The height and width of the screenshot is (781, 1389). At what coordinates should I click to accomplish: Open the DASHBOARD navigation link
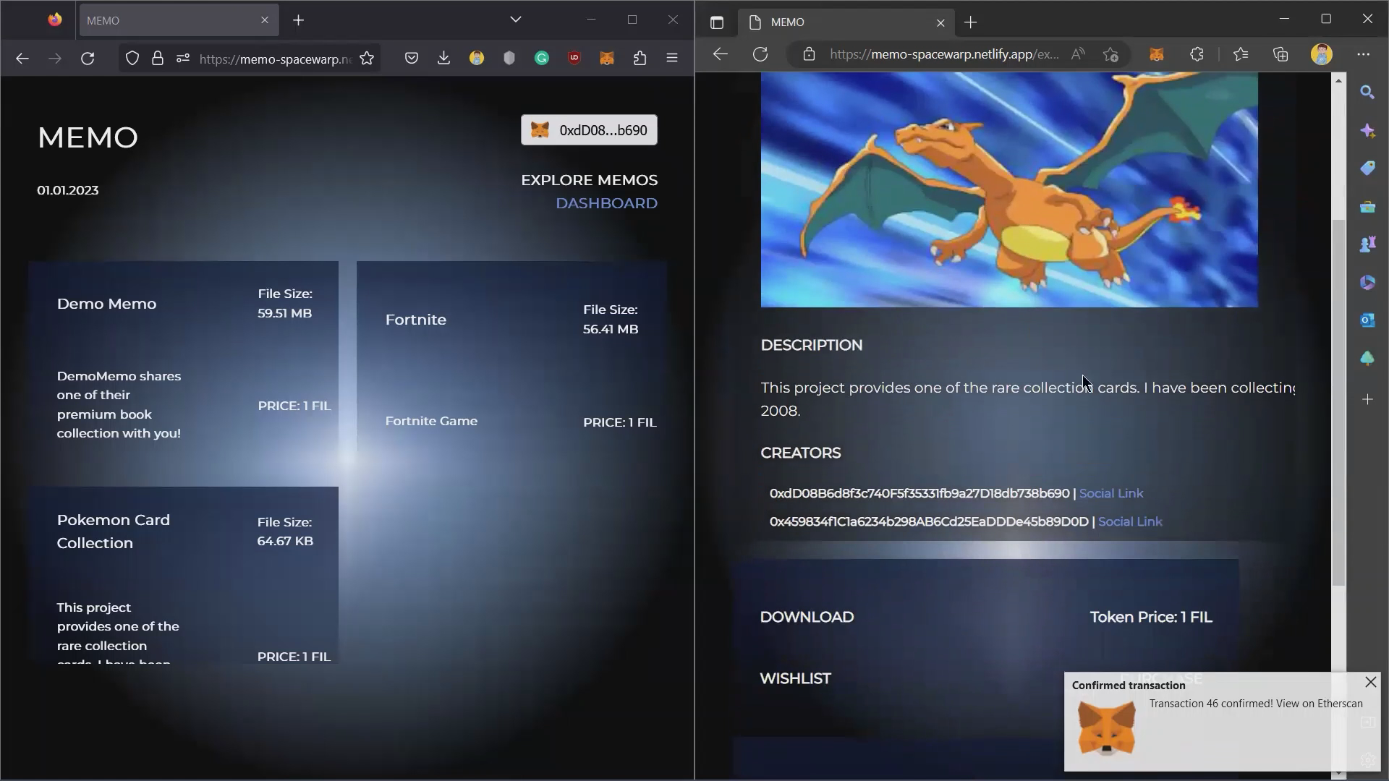tap(606, 203)
